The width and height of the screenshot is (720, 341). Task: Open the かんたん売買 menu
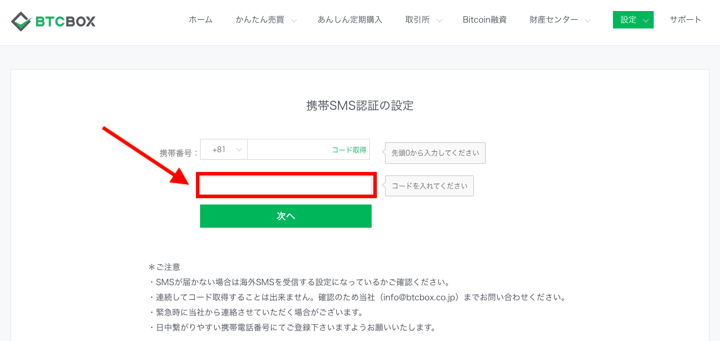pos(260,20)
